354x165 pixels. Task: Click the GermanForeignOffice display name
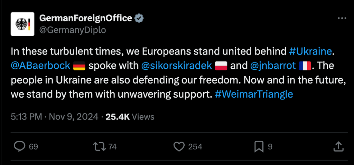tap(86, 18)
